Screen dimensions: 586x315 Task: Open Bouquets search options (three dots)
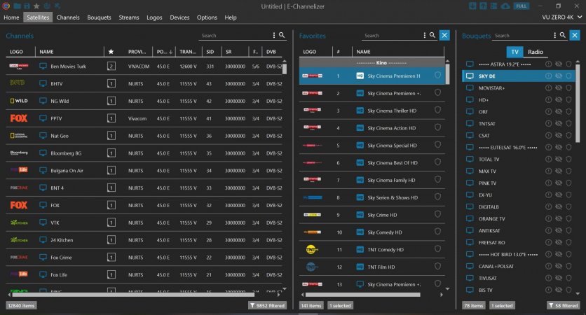coord(554,35)
